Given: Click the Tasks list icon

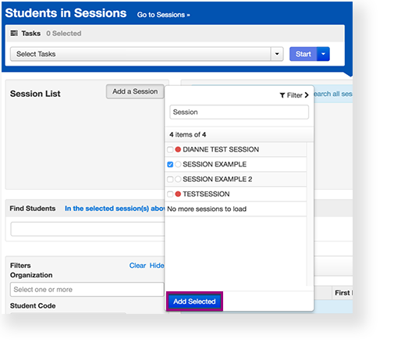Looking at the screenshot, I should (14, 33).
